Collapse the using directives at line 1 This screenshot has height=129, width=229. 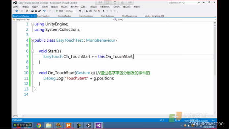pos(32,24)
